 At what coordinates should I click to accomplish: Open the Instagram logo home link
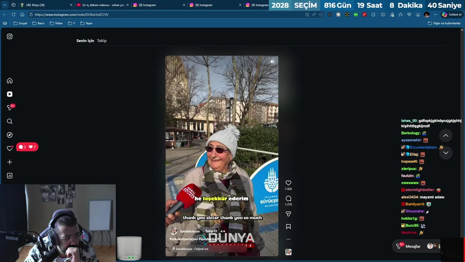click(x=10, y=36)
